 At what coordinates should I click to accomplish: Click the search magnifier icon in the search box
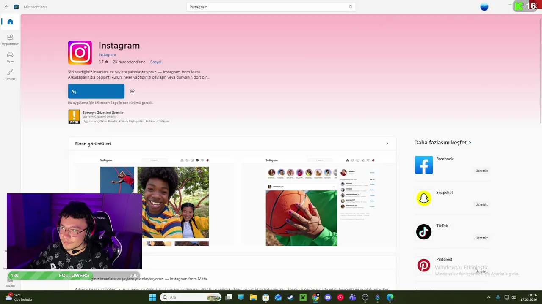click(x=351, y=7)
